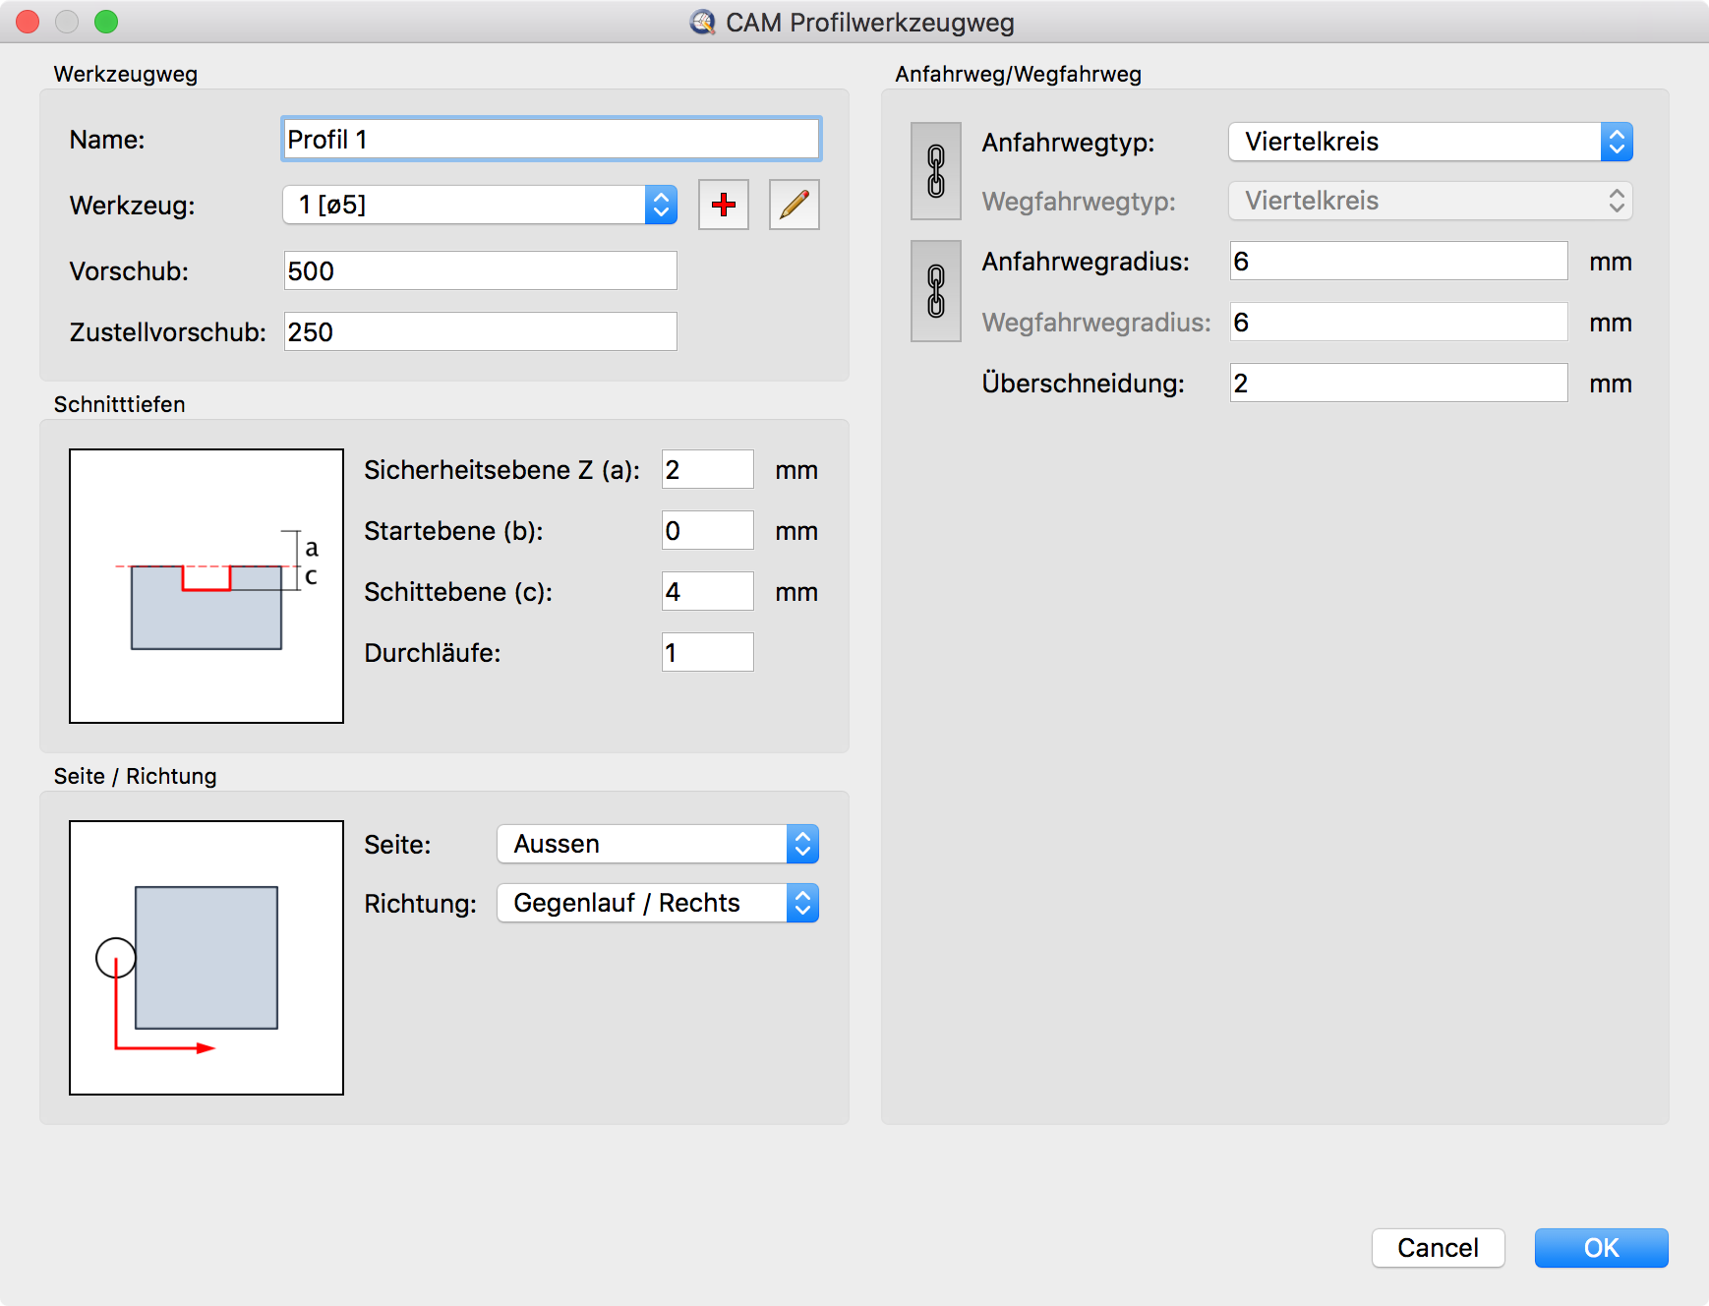
Task: Click the cutting depth diagram preview
Action: (206, 586)
